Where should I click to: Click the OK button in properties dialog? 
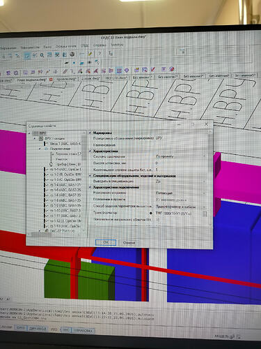(106, 242)
